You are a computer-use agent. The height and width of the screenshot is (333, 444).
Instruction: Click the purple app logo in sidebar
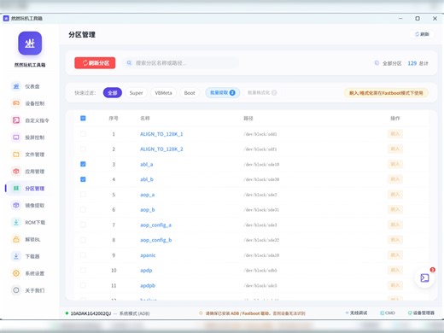[x=30, y=44]
